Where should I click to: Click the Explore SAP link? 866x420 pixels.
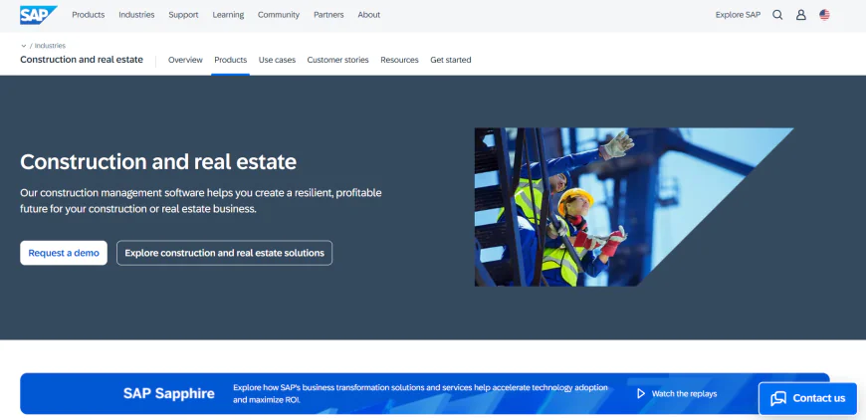[738, 15]
